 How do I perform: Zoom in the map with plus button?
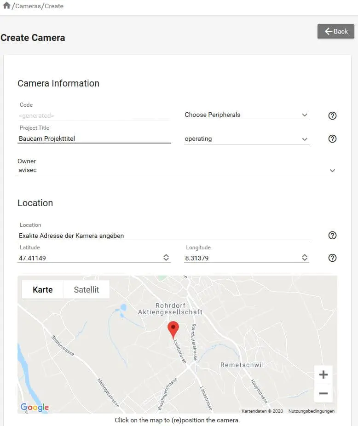click(323, 375)
